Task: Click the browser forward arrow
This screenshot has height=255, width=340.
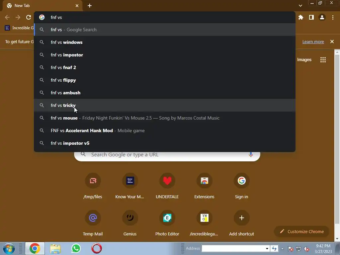Action: pos(18,17)
